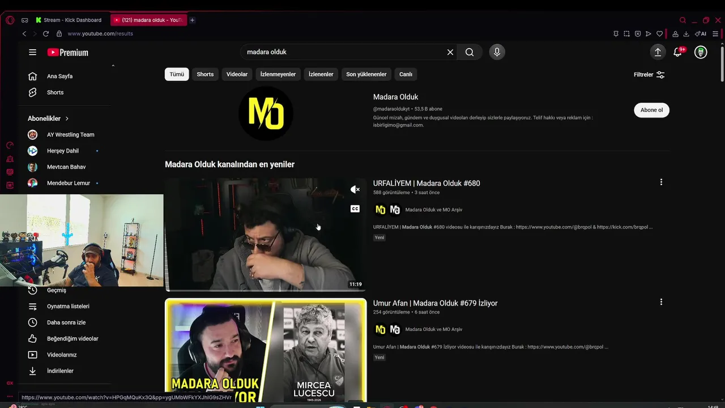Open Daha sonra izle in sidebar
This screenshot has height=408, width=725.
point(66,322)
